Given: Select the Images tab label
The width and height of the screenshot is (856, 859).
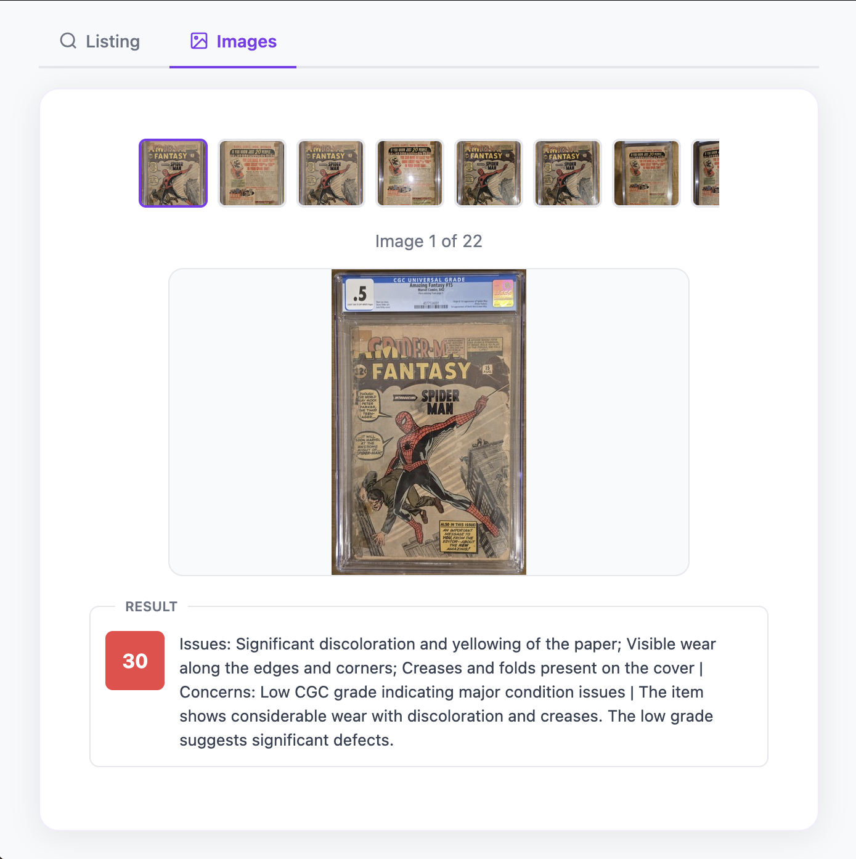Looking at the screenshot, I should [x=247, y=41].
